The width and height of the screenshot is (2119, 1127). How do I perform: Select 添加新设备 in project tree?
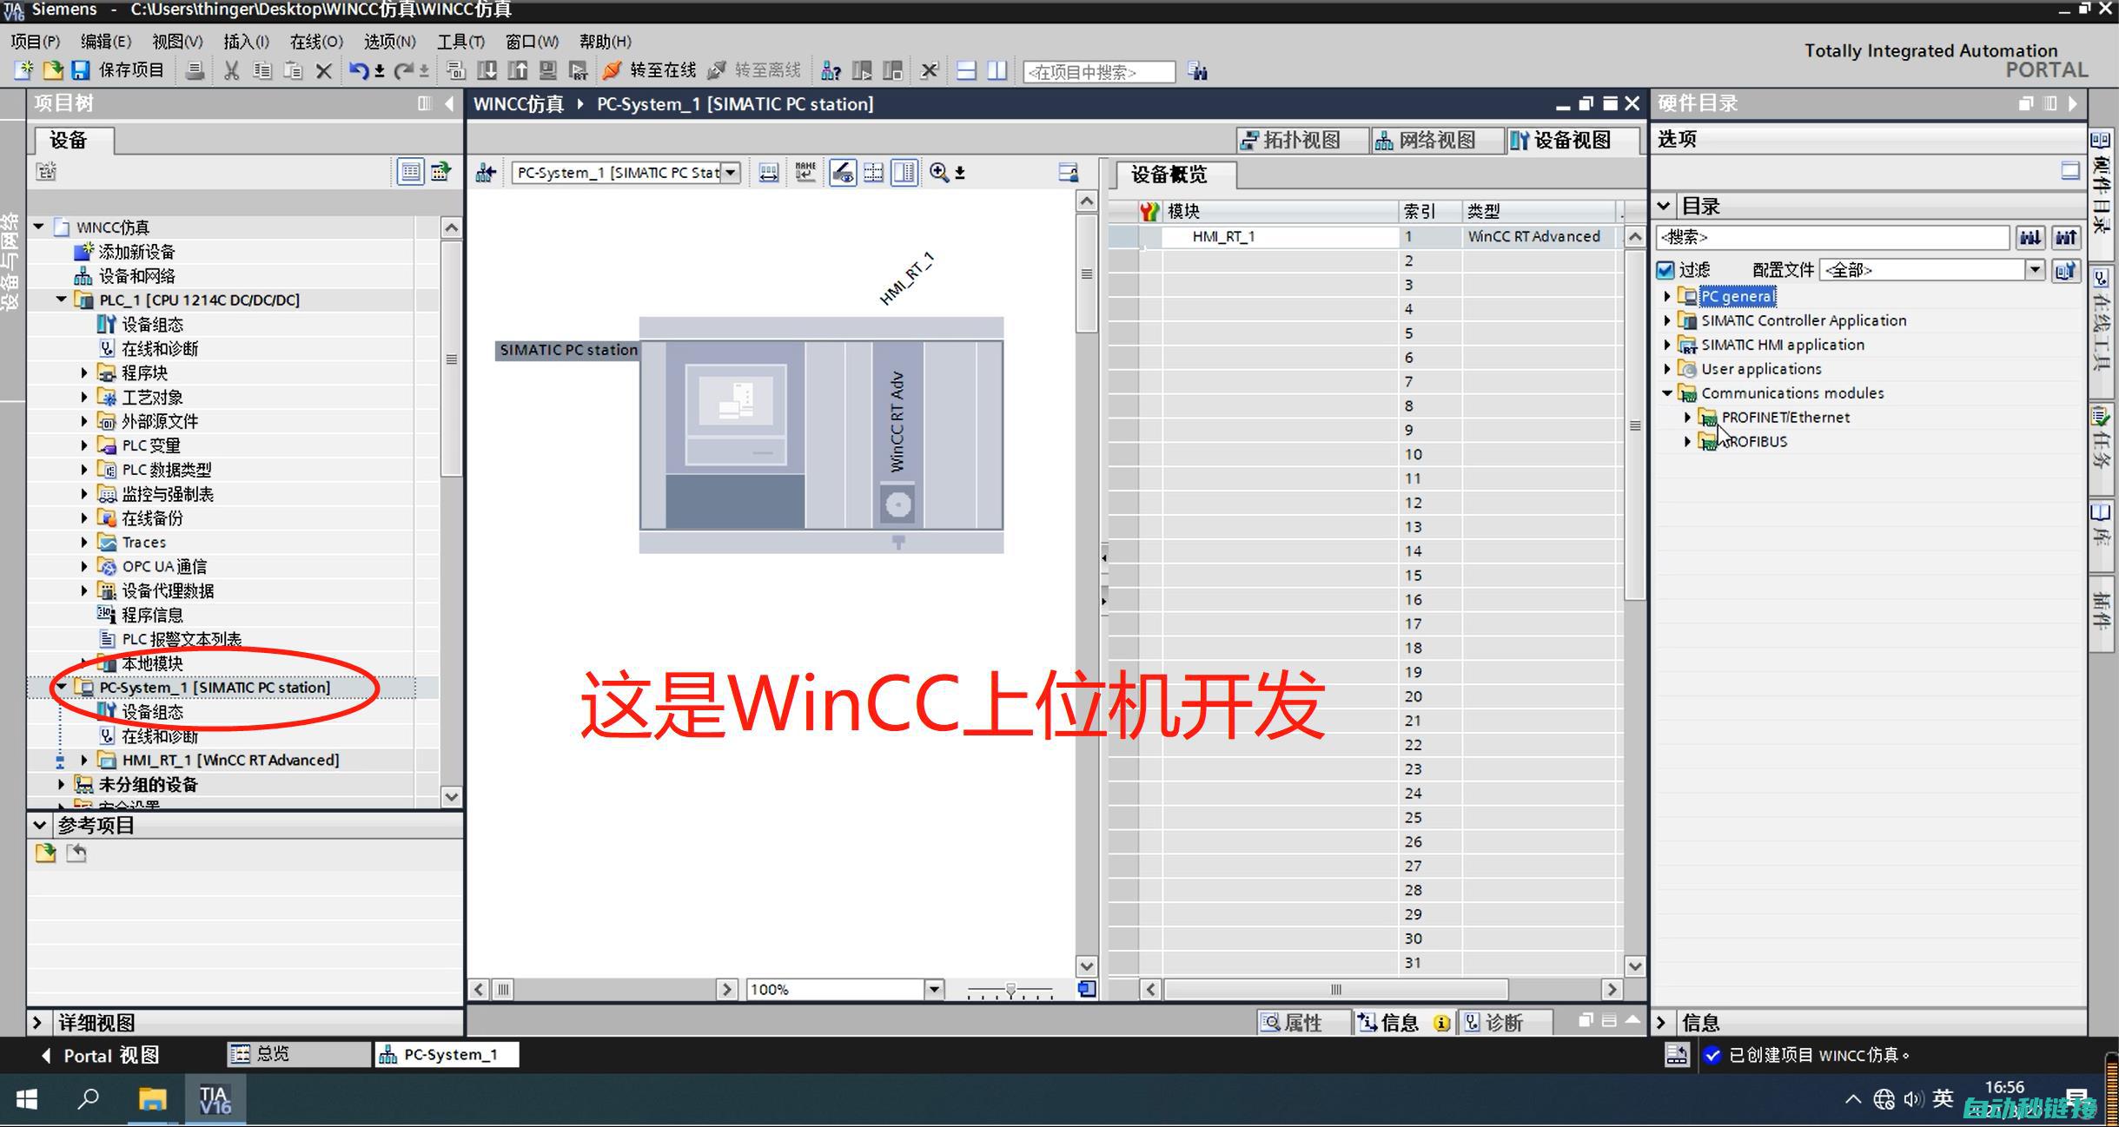pos(136,252)
